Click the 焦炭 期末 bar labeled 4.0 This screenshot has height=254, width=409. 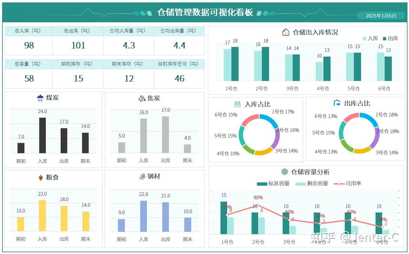point(187,149)
